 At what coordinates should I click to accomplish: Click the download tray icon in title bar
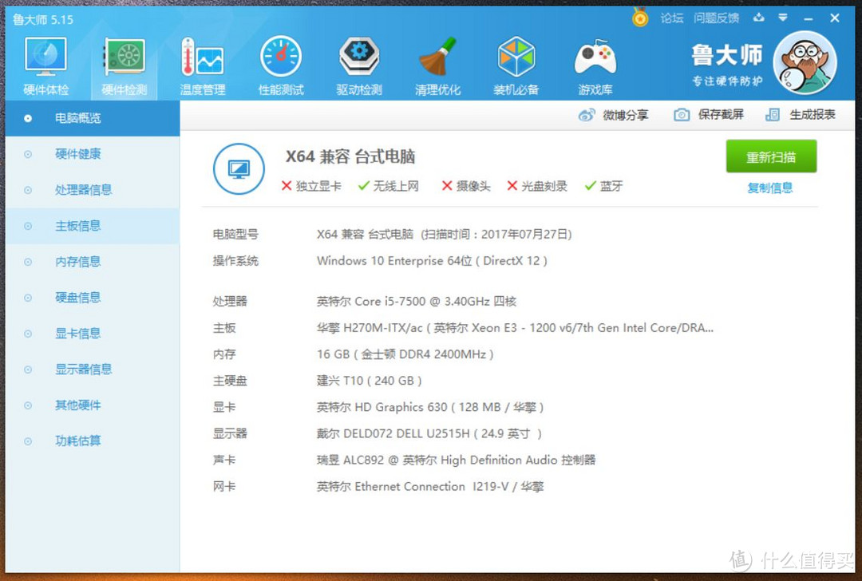tap(759, 18)
